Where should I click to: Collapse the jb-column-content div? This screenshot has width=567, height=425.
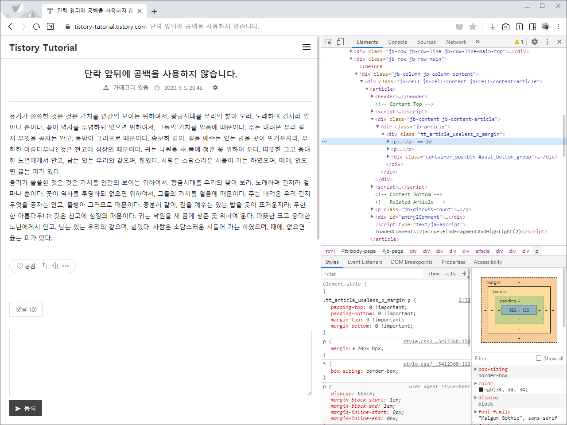(x=356, y=74)
